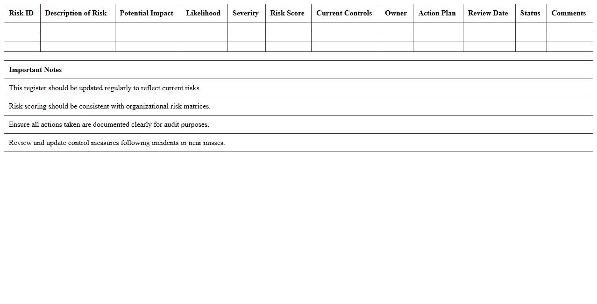The image size is (597, 304).
Task: Click the last empty cell under Comments
Action: click(568, 47)
